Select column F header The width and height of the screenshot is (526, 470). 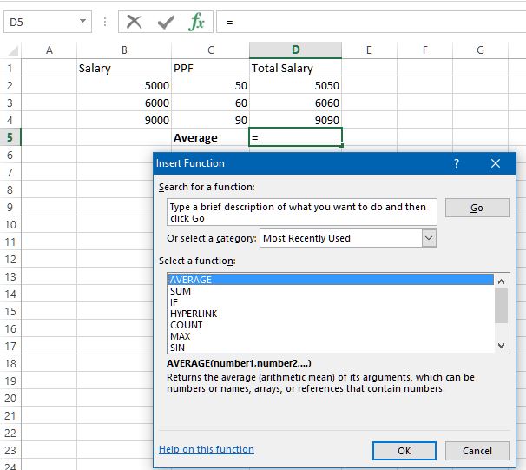coord(424,50)
